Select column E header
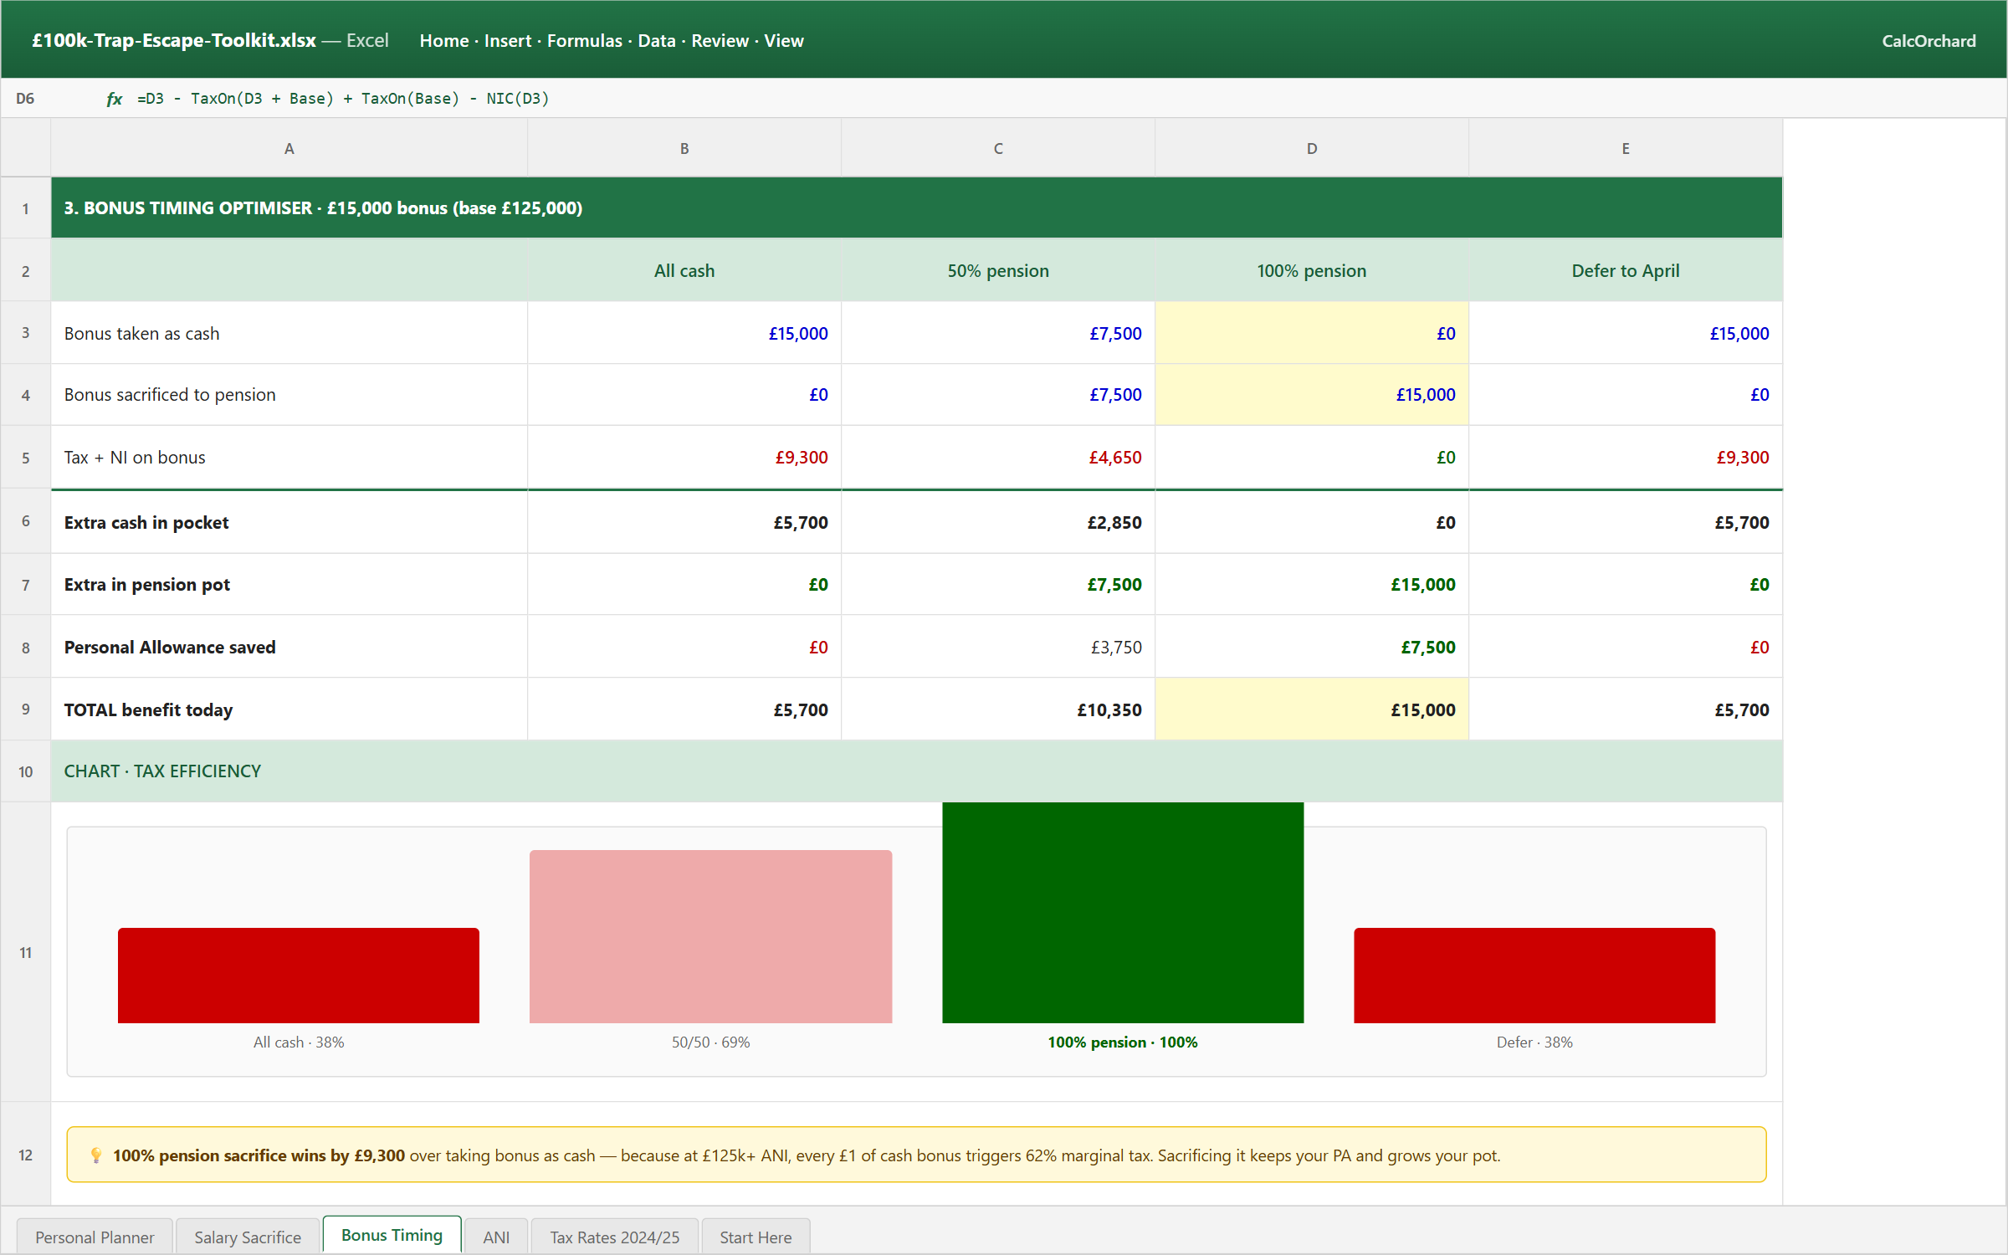 (1626, 148)
